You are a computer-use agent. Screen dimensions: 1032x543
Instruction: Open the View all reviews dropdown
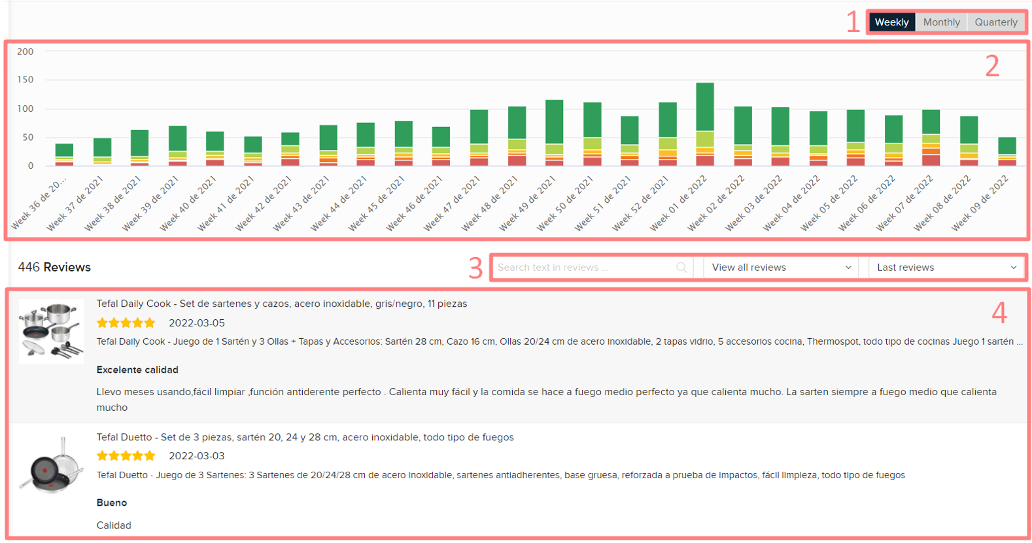781,268
